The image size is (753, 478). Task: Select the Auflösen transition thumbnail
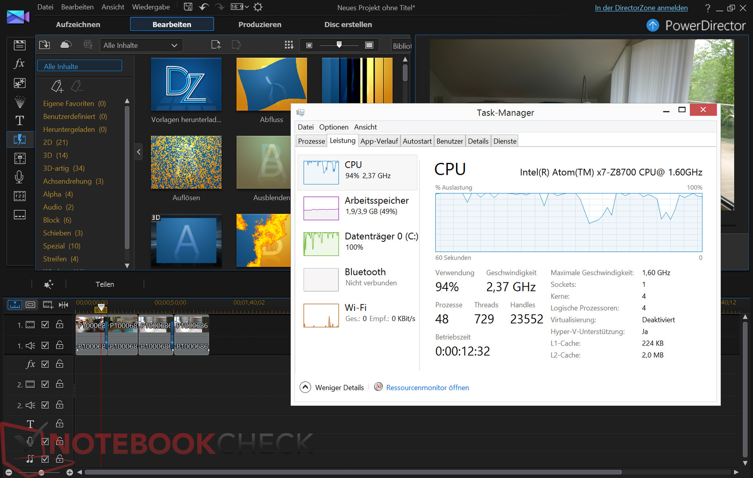point(186,163)
